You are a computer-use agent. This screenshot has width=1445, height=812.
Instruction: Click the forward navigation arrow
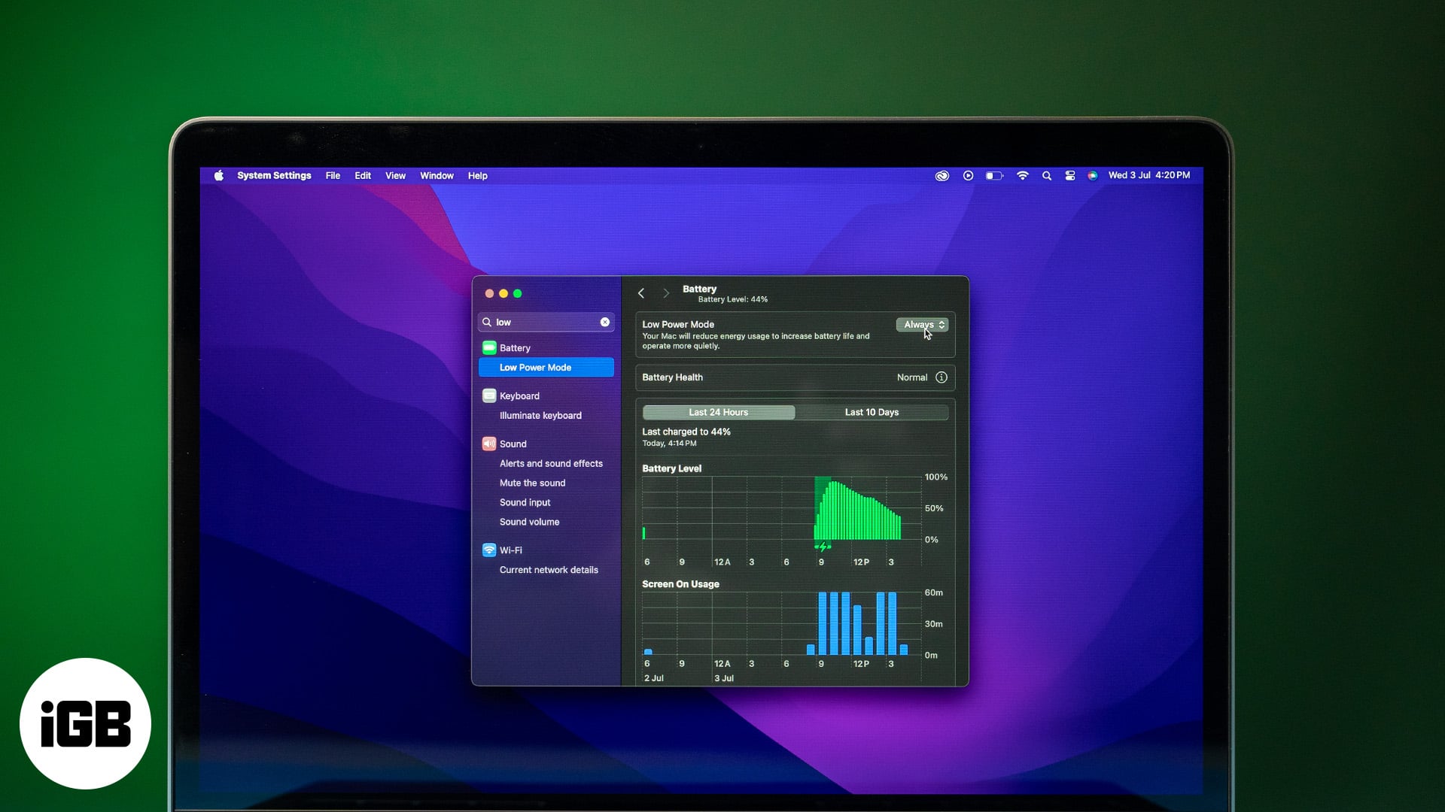tap(665, 292)
